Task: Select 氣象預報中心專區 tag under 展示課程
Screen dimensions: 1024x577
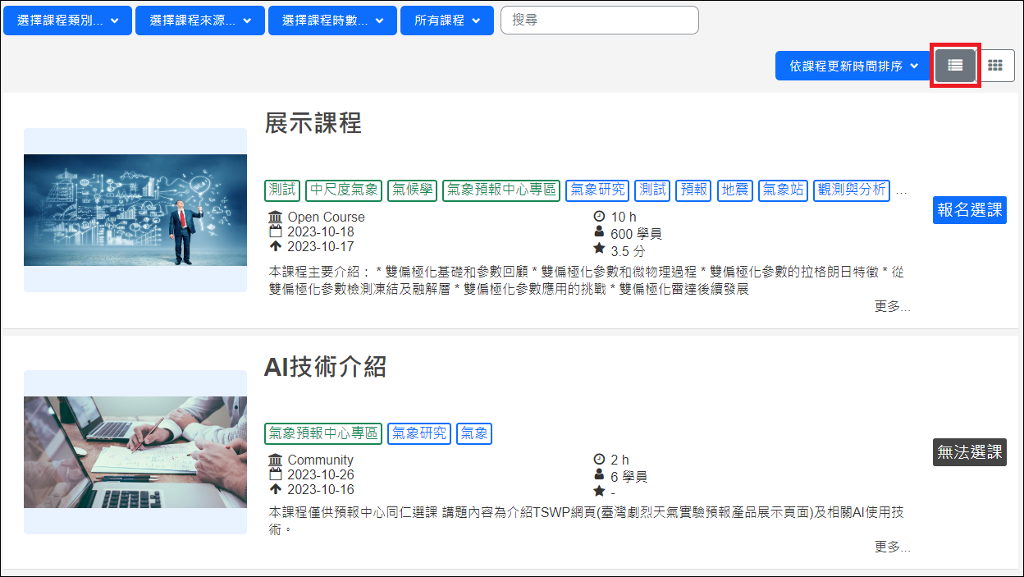Action: (x=501, y=190)
